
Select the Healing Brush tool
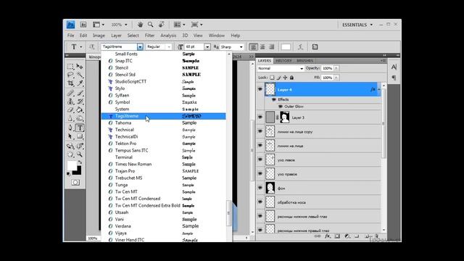[x=70, y=94]
